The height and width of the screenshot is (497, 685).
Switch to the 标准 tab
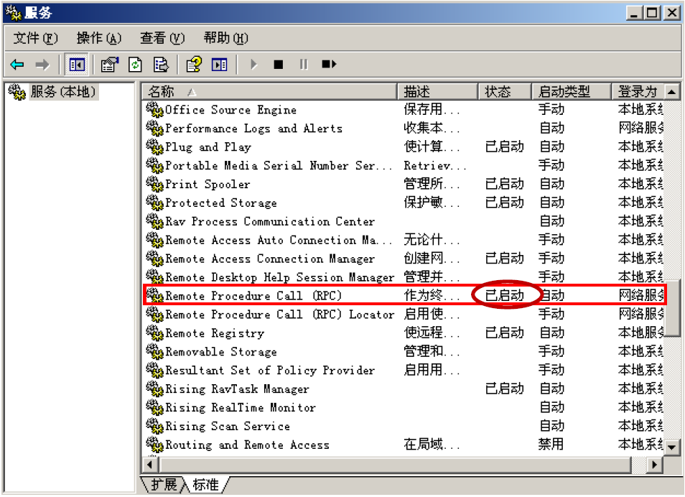point(205,485)
